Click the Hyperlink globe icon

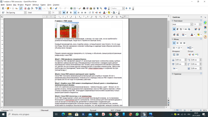[71, 8]
